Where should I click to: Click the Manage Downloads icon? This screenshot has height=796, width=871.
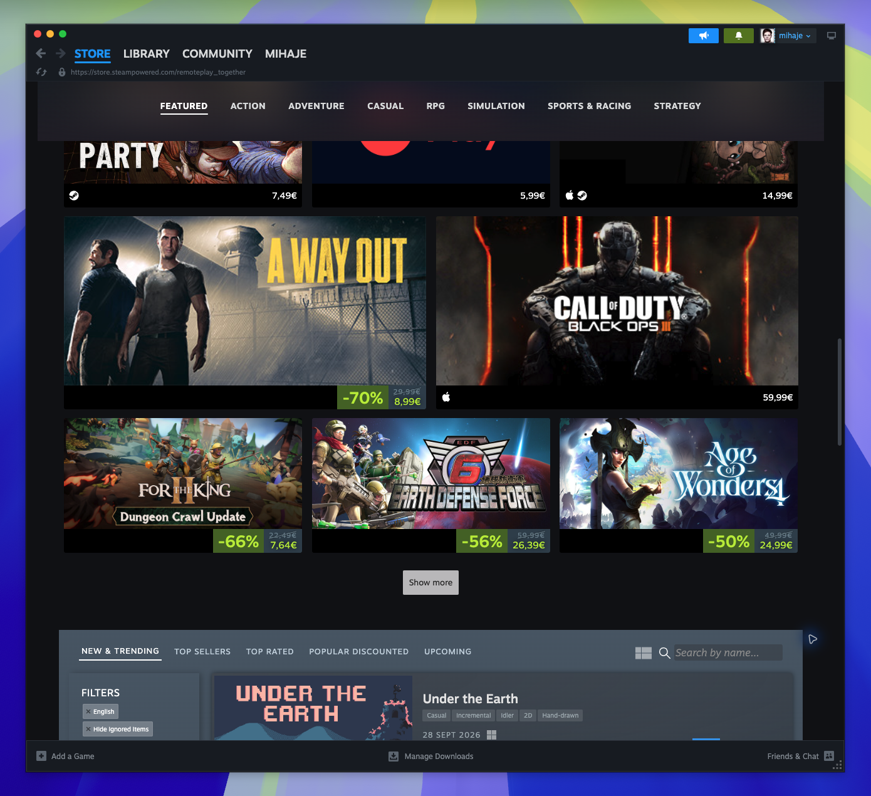click(394, 756)
